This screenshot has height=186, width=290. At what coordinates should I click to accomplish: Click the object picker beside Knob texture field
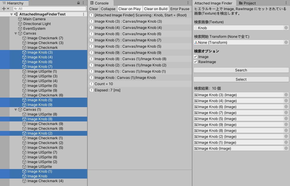coord(286,28)
